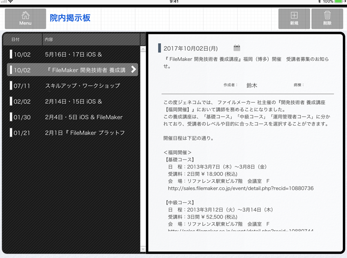Click the 院内掲示板 title
Viewport: 347px width, 258px height.
(x=70, y=18)
